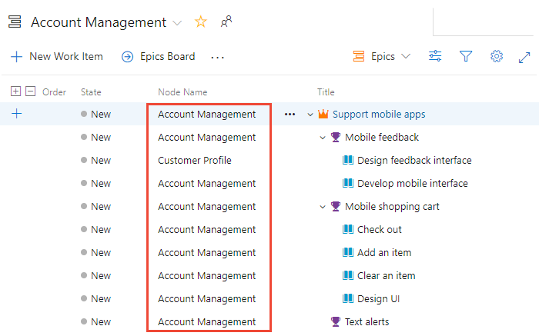The height and width of the screenshot is (336, 539).
Task: Click the trophy icon for Mobile shopping cart
Action: coord(336,206)
